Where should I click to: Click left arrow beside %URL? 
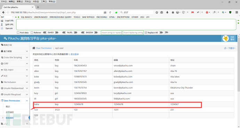point(64,33)
